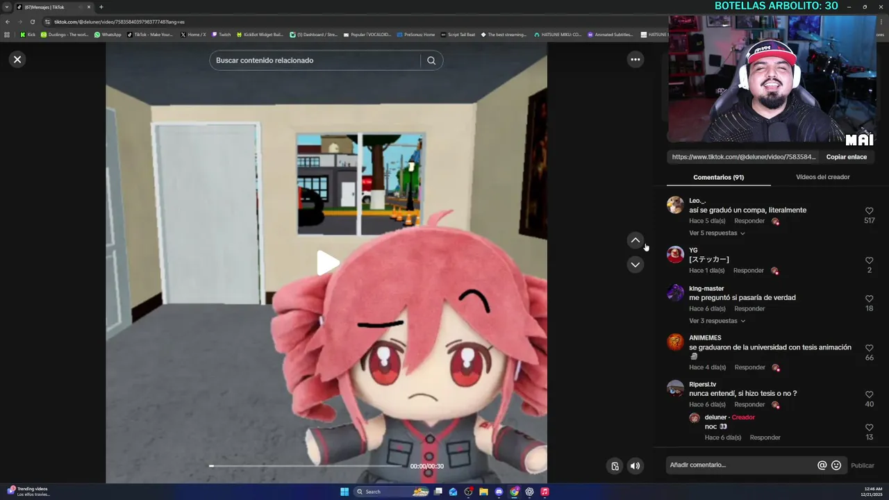The image size is (889, 500).
Task: Close the TikTok video viewer with X
Action: [x=17, y=60]
